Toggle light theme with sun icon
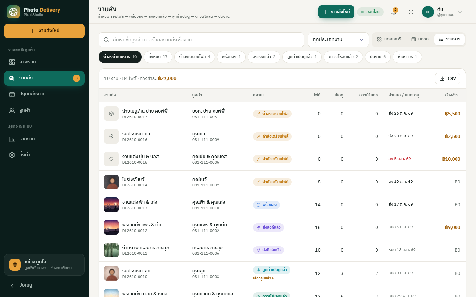 (411, 12)
